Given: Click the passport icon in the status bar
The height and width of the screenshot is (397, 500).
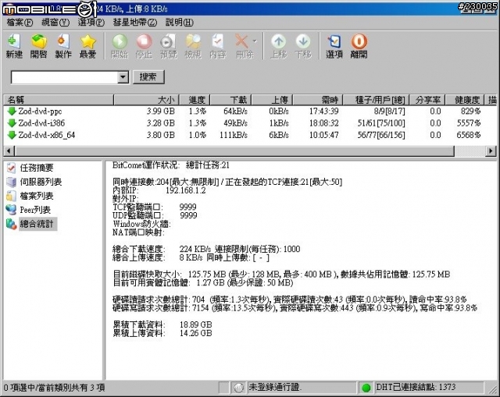Looking at the screenshot, I should (x=237, y=388).
